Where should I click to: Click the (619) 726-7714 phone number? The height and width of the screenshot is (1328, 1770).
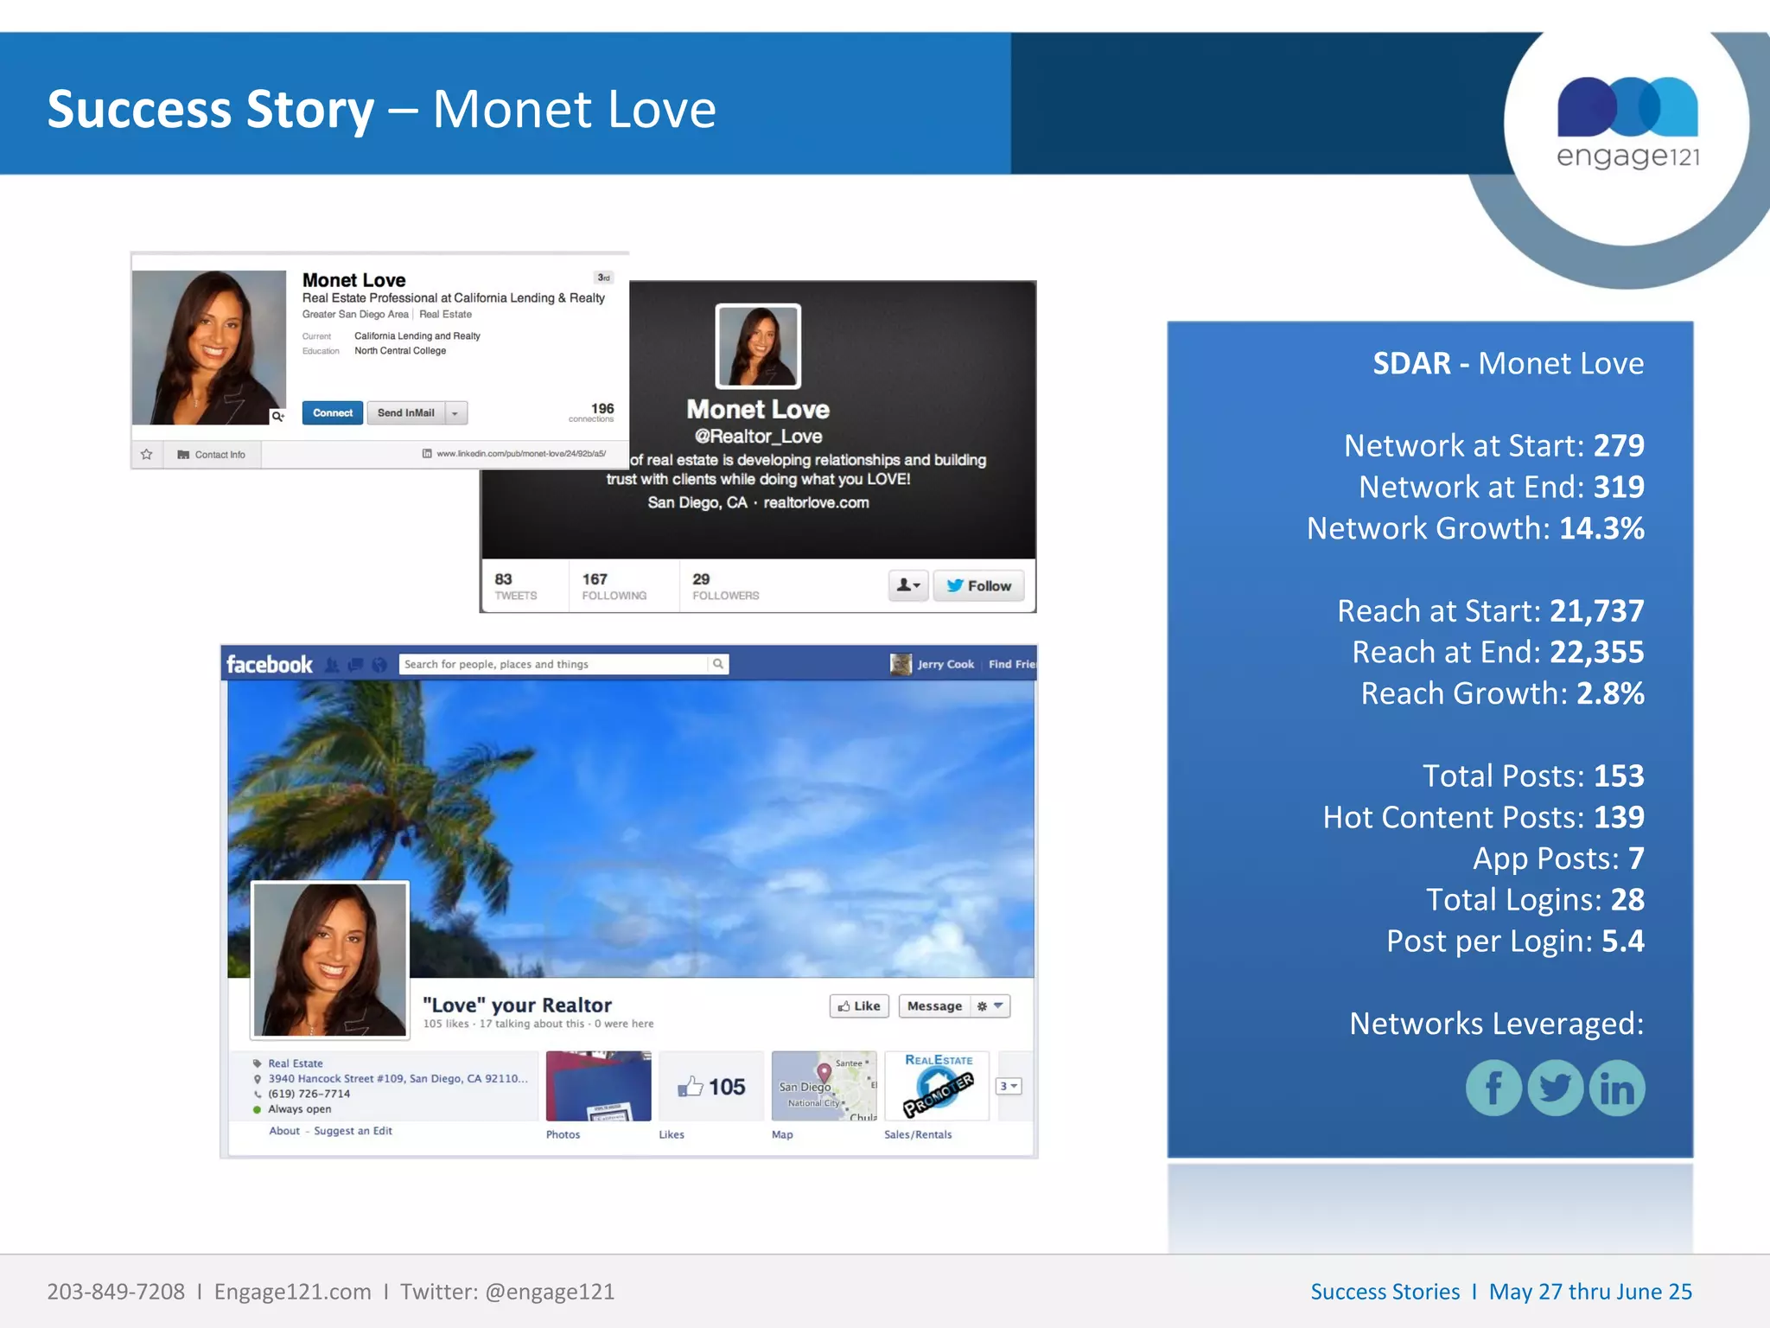(309, 1094)
